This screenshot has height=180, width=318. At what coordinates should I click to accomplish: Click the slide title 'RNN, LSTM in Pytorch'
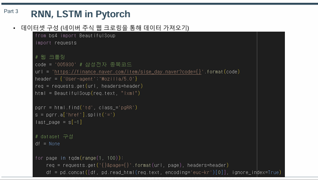(81, 14)
